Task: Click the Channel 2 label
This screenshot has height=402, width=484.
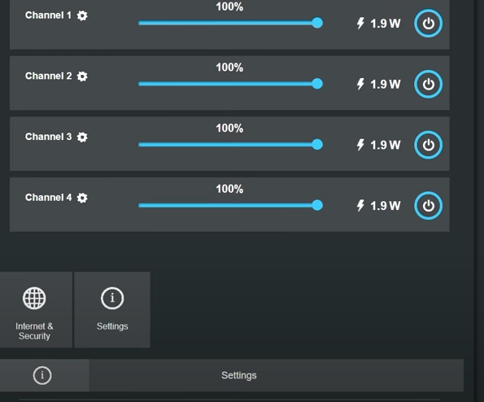Action: point(49,76)
